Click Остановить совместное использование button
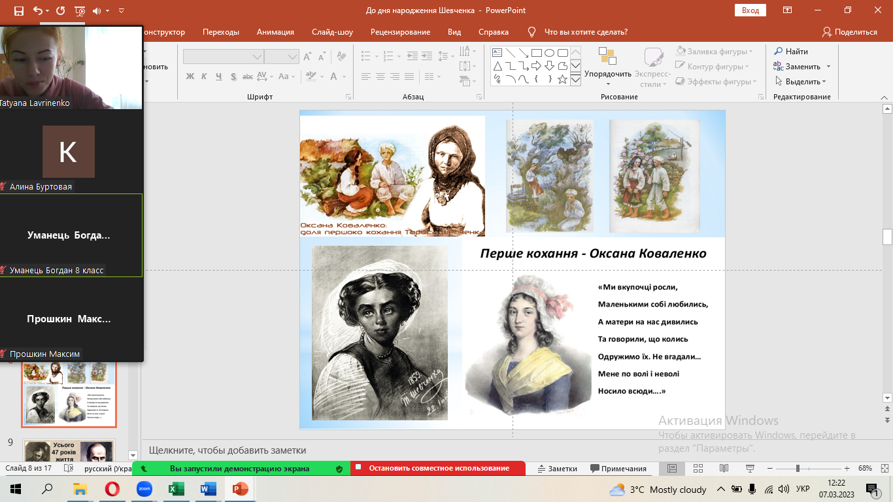Viewport: 893px width, 502px height. click(x=438, y=469)
